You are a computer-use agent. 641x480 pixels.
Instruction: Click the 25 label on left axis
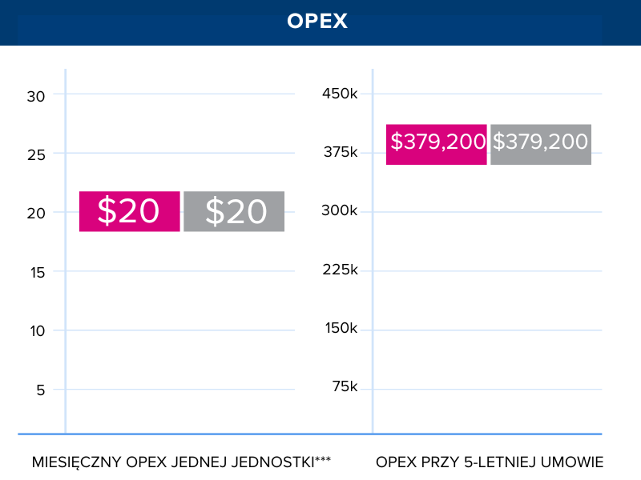pos(36,154)
